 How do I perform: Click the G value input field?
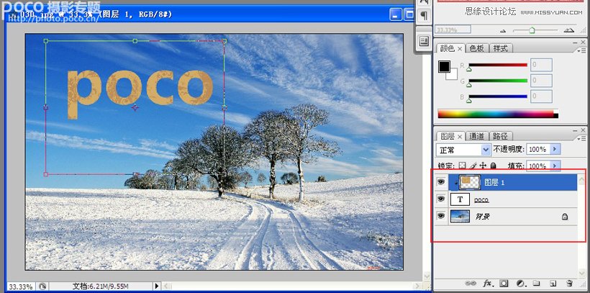pos(541,81)
